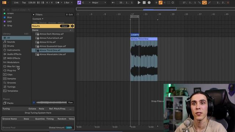Open the metronome settings dropdown arrow
This screenshot has width=235, height=132.
[62, 3]
